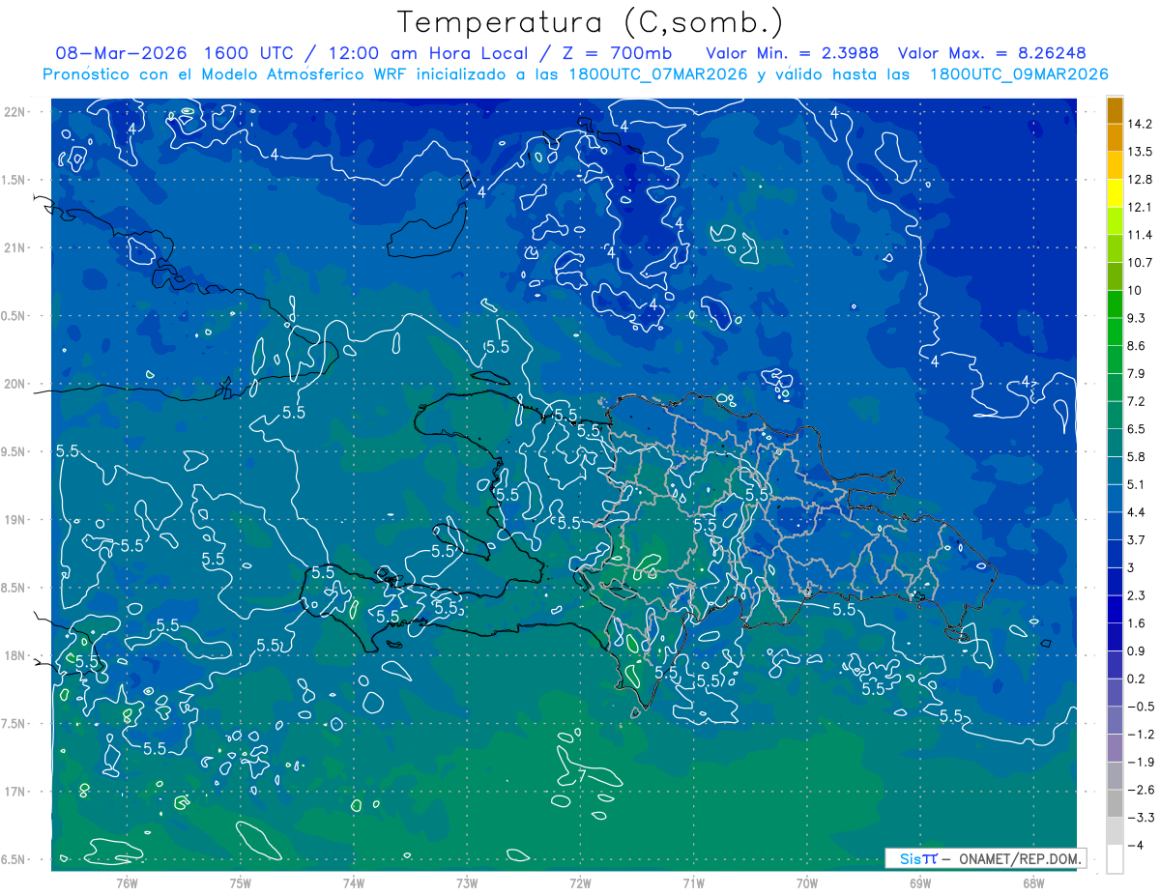Click the "7.2" value on the color scale
The height and width of the screenshot is (896, 1160).
coord(1137,401)
